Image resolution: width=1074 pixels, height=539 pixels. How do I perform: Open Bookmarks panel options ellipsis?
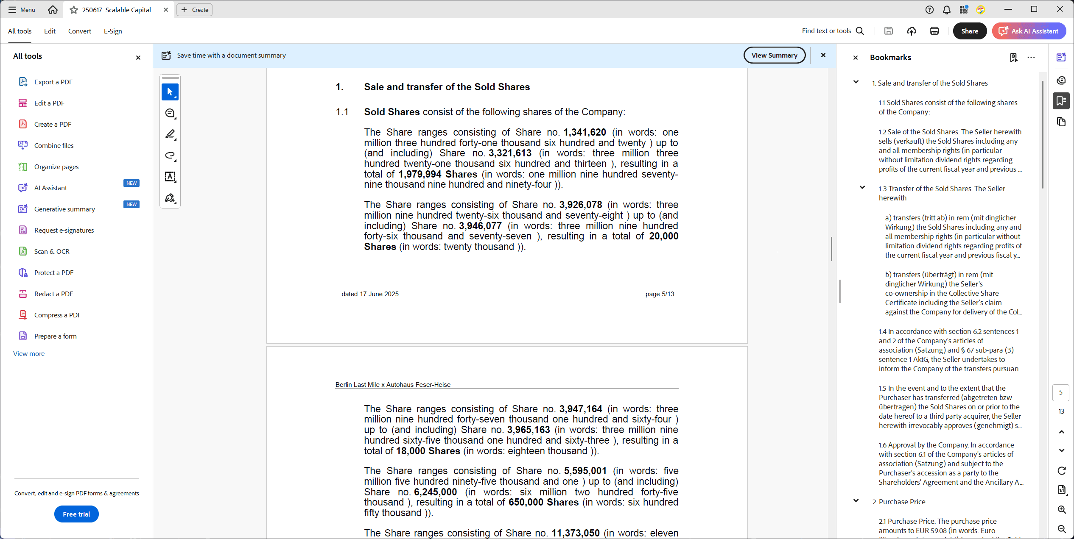(x=1031, y=57)
